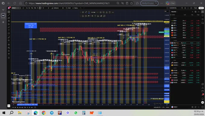The image size is (205, 116).
Task: Switch chart to fullscreen mode
Action: (188, 8)
